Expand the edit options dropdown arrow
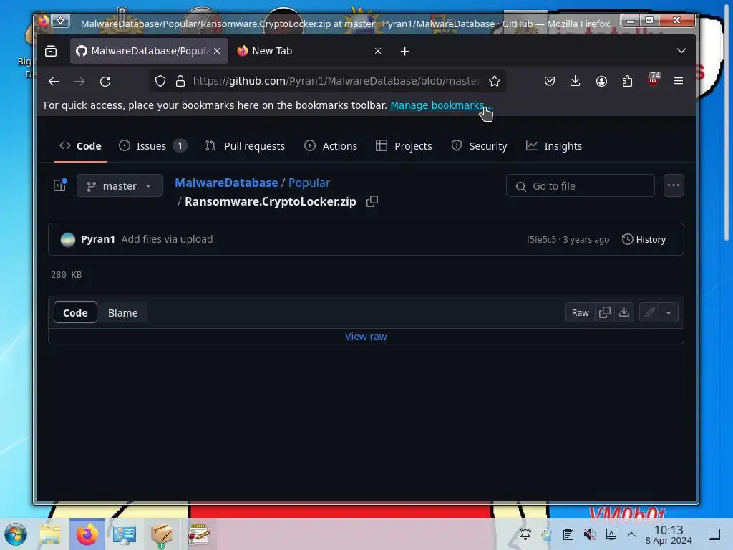This screenshot has width=733, height=550. [669, 312]
